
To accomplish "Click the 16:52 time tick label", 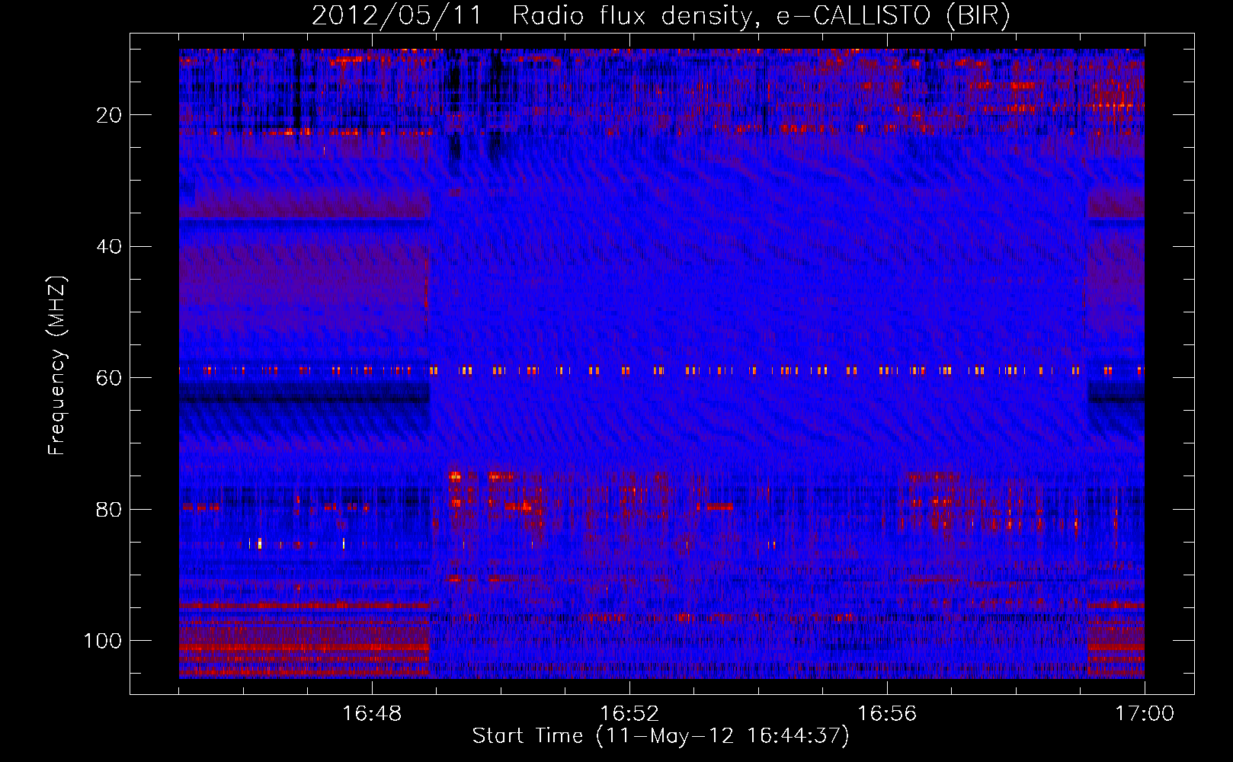I will [x=629, y=714].
